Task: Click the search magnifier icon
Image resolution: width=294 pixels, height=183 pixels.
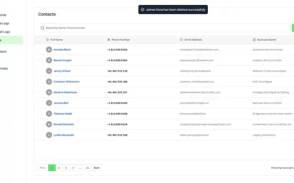Action: pyautogui.click(x=42, y=28)
